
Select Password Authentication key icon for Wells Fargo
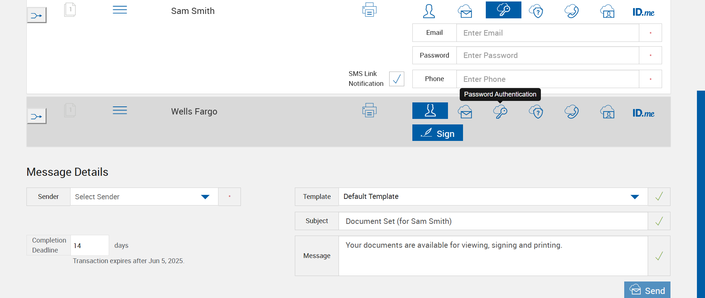tap(500, 112)
